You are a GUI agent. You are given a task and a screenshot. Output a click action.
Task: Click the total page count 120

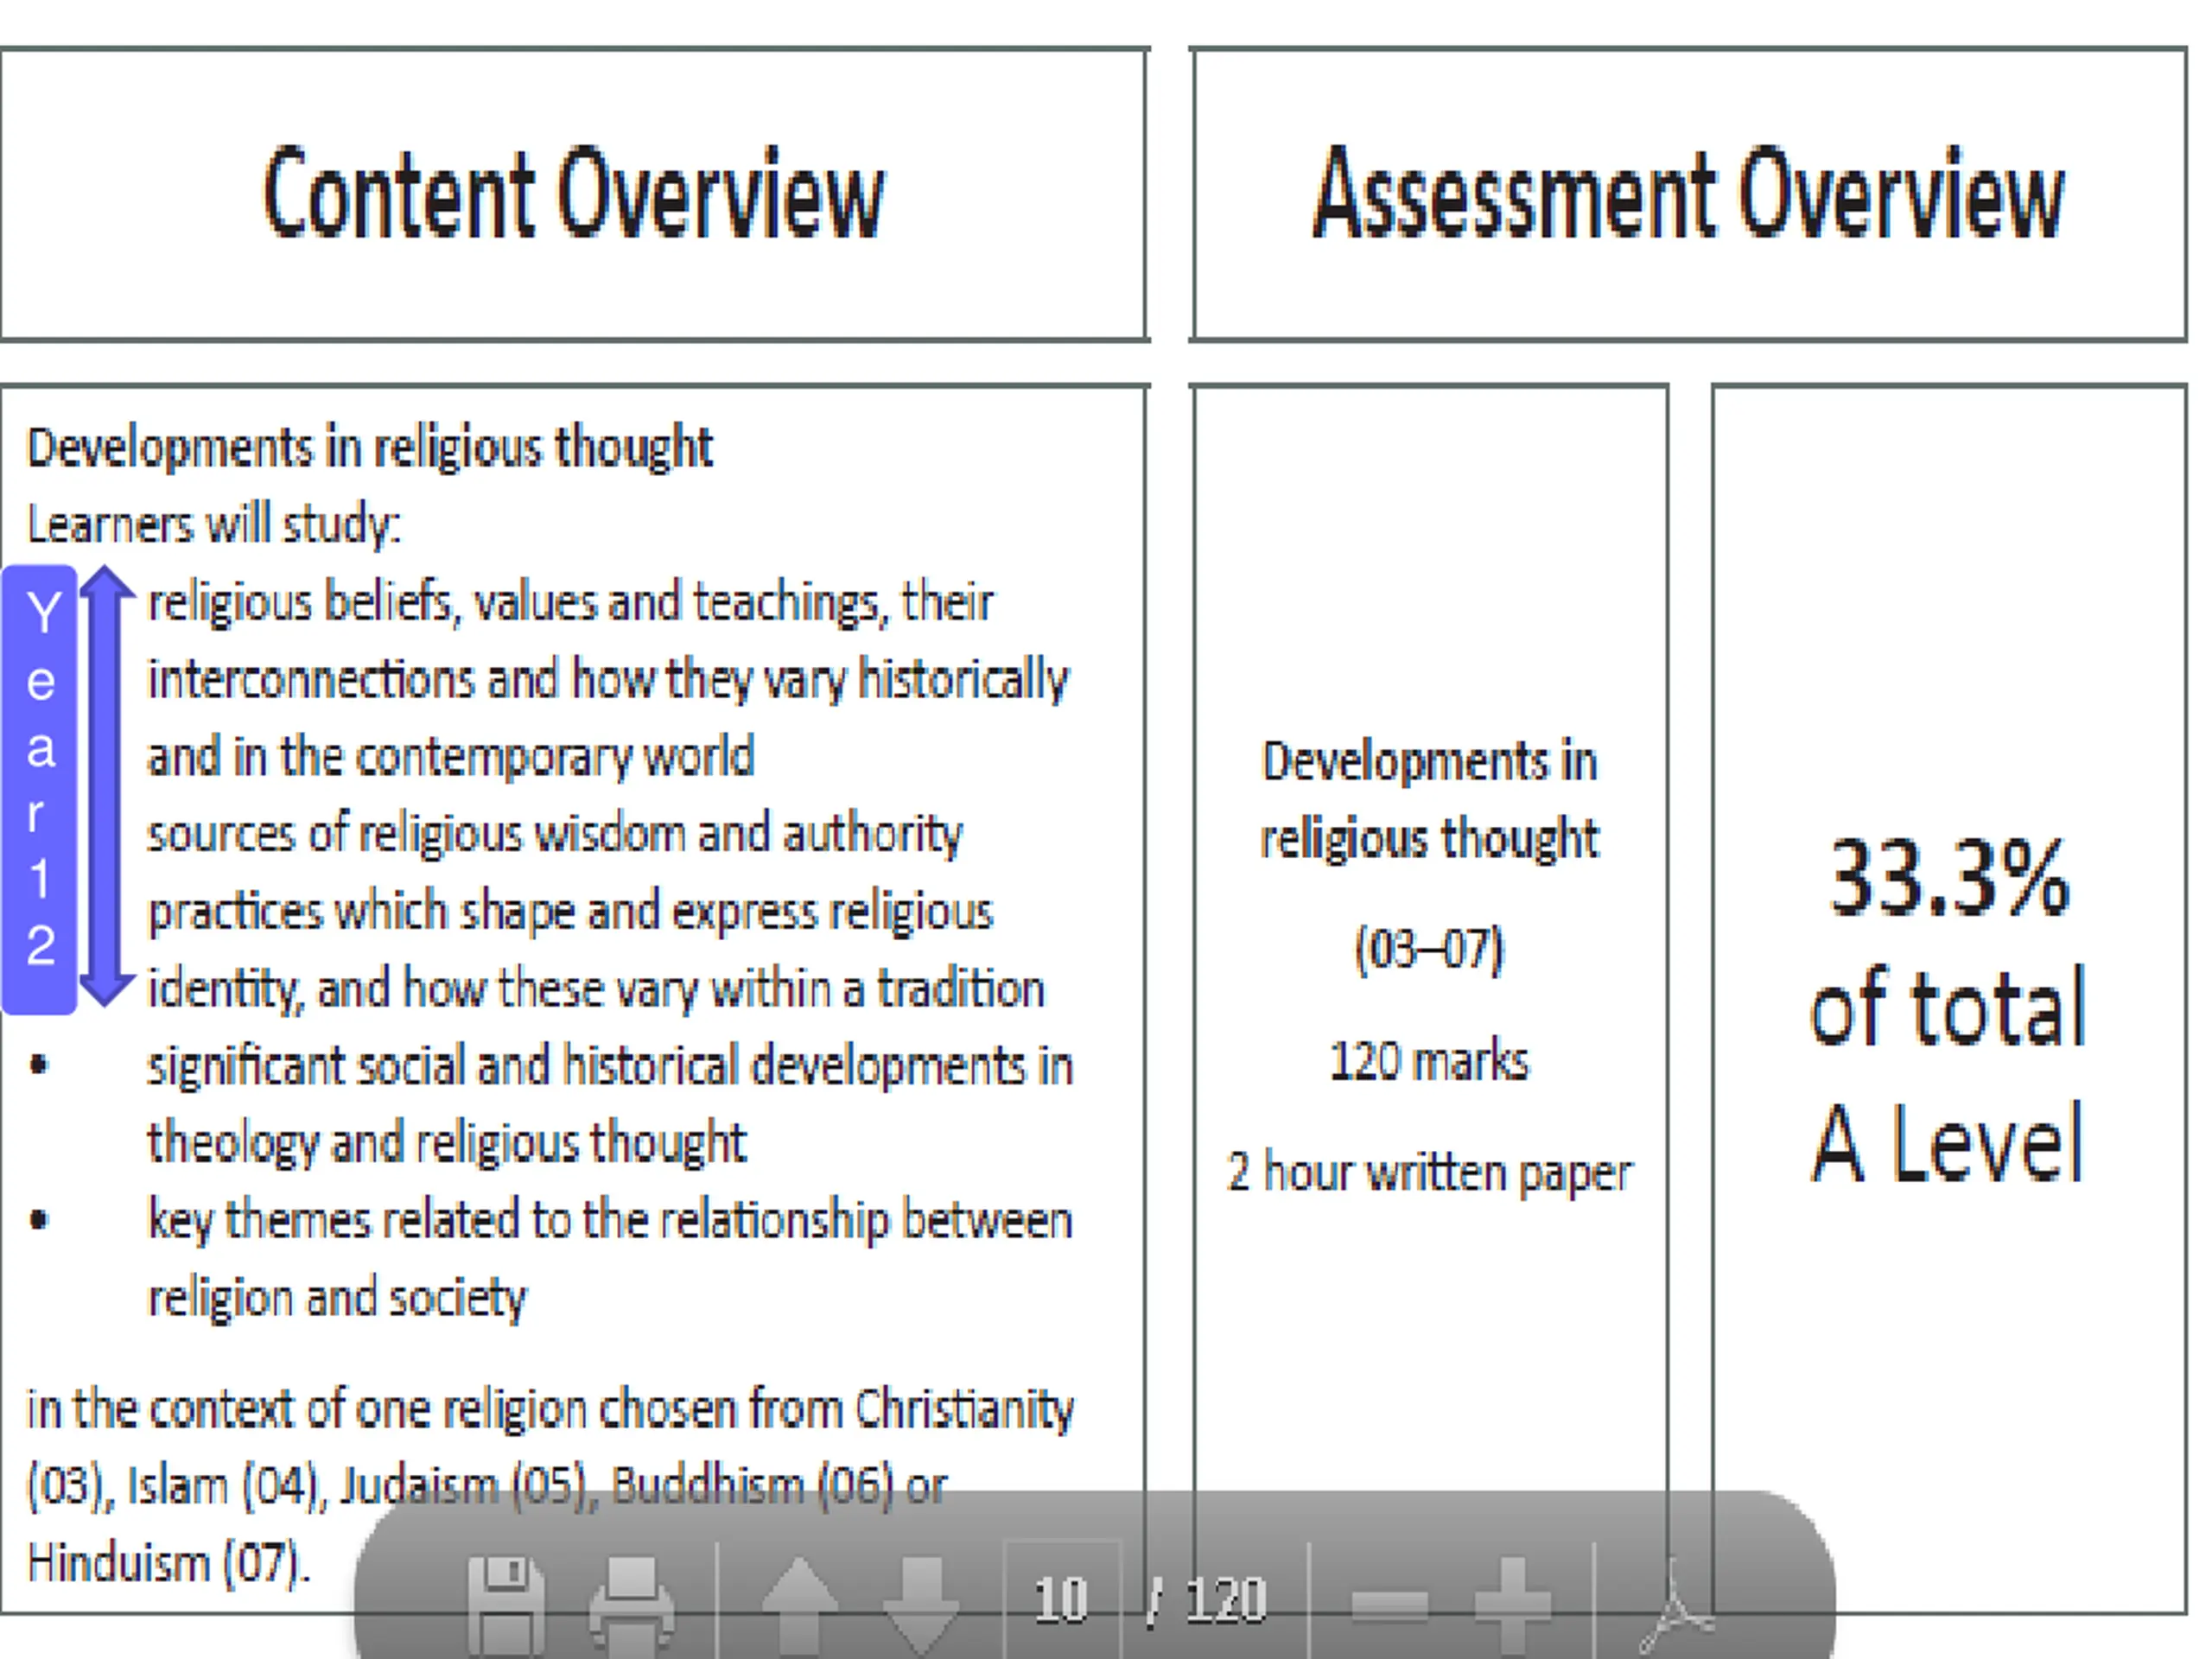tap(1226, 1600)
